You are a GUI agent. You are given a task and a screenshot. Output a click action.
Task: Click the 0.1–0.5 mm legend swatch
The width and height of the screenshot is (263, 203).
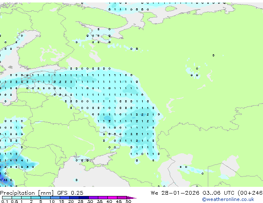click(7, 198)
